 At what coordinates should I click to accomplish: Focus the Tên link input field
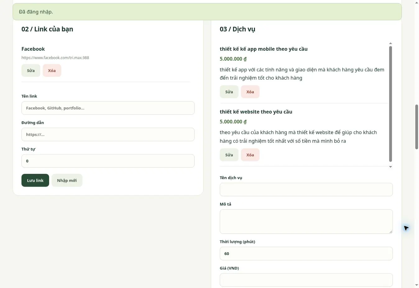pos(108,108)
